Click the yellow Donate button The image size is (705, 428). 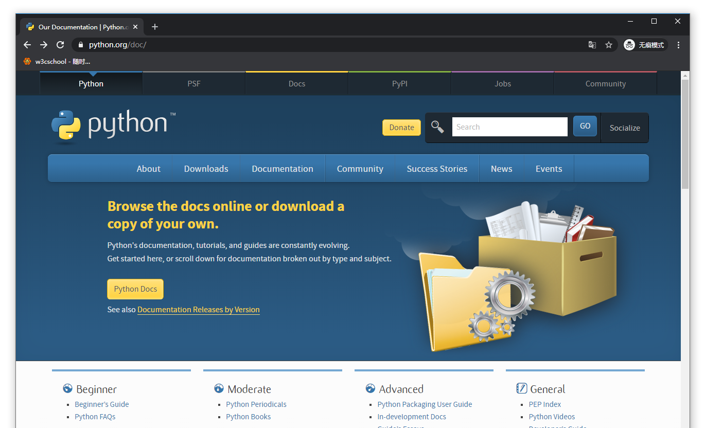tap(401, 128)
